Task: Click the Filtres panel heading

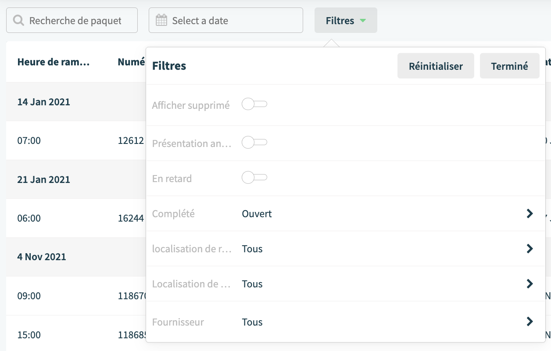Action: (x=169, y=66)
